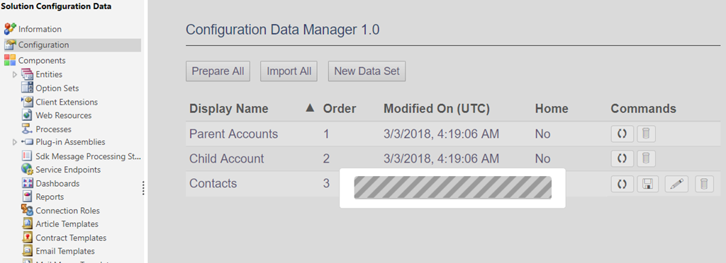Image resolution: width=726 pixels, height=263 pixels.
Task: Open the Information section
Action: [40, 29]
